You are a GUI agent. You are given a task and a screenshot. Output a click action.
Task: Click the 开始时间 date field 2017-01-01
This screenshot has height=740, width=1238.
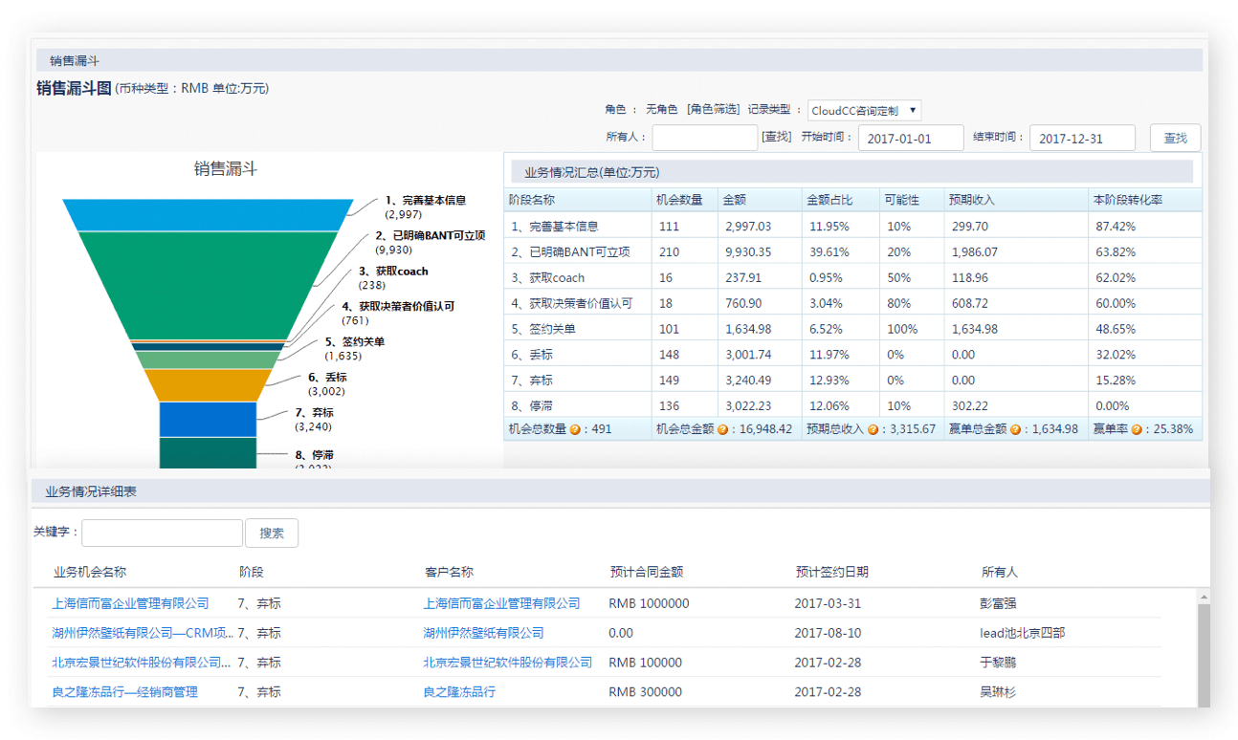(911, 138)
